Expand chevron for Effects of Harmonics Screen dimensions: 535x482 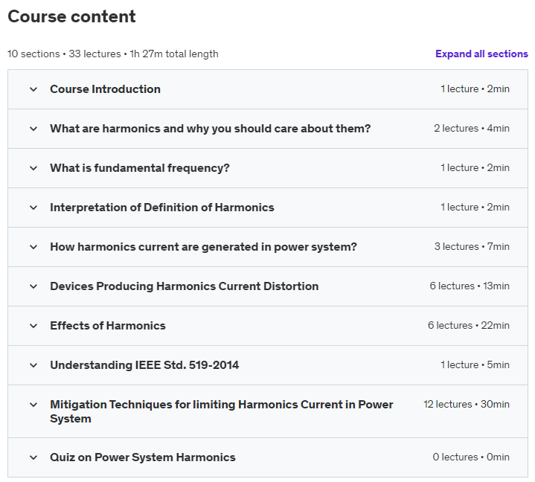[x=33, y=326]
